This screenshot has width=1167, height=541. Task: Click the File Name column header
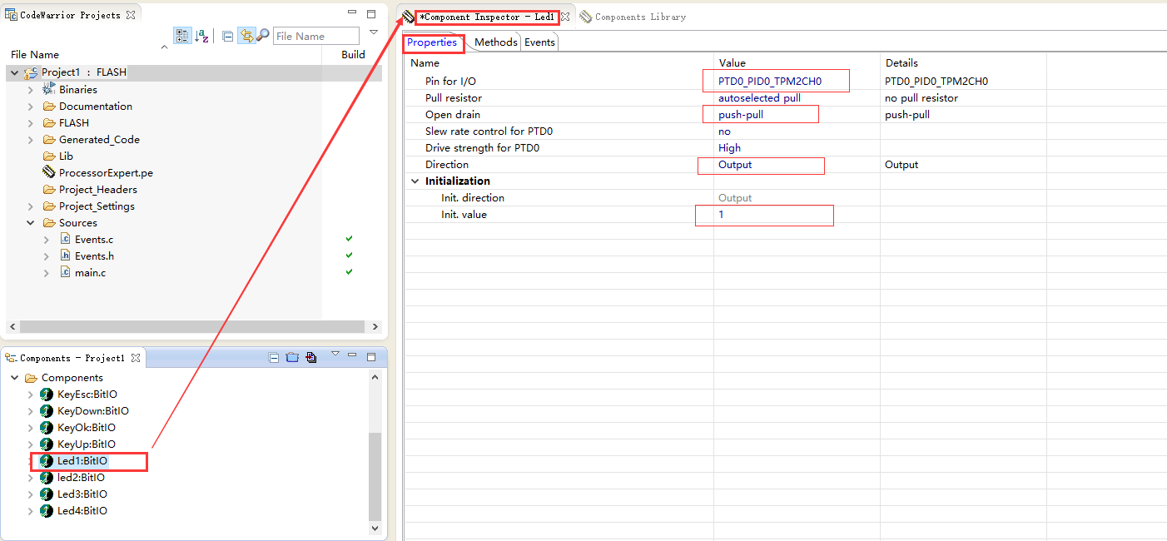pos(35,55)
